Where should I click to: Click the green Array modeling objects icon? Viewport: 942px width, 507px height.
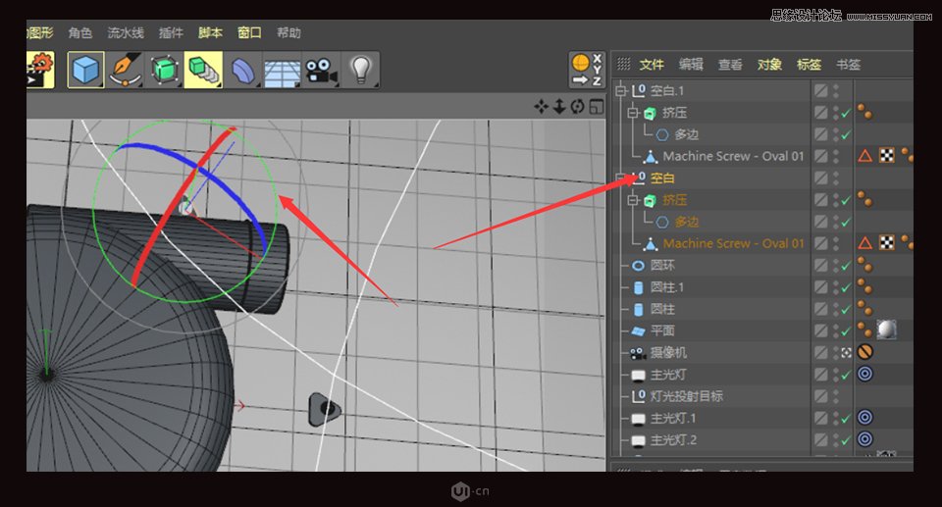[203, 70]
